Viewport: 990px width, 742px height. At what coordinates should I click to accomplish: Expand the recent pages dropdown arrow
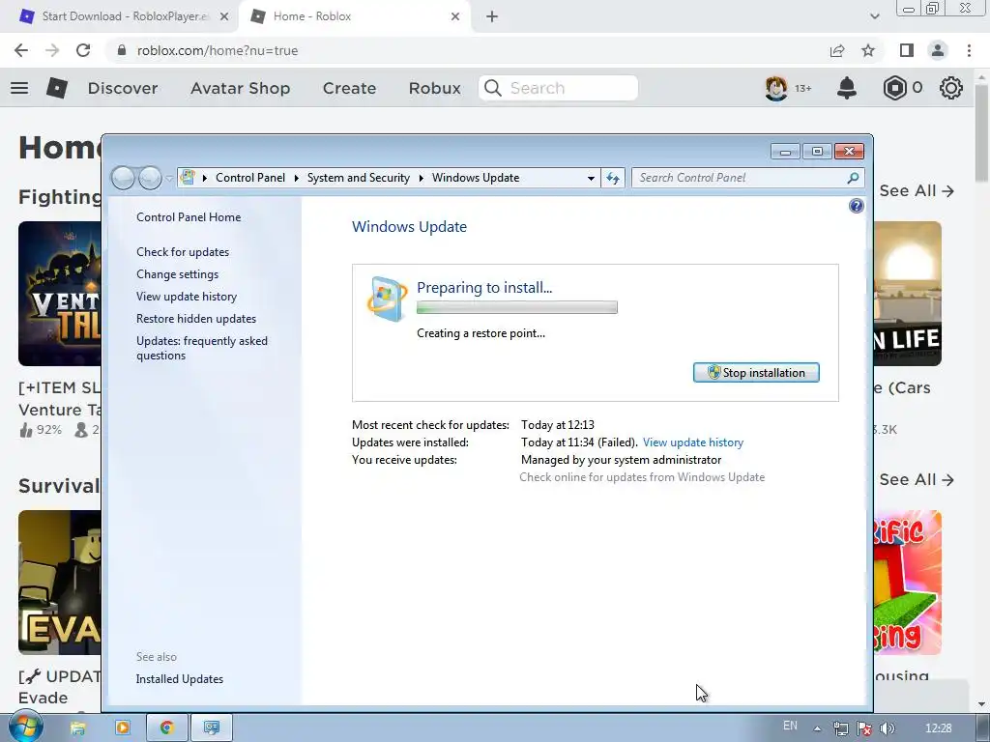coord(168,178)
